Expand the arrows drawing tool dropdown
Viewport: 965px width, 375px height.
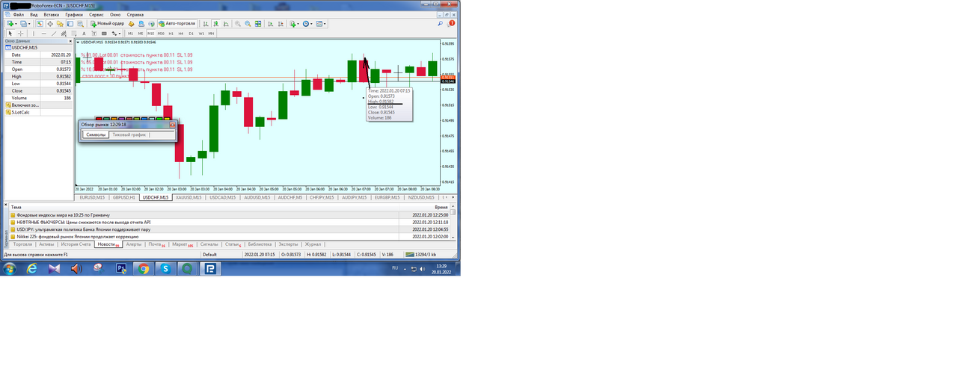pos(120,34)
